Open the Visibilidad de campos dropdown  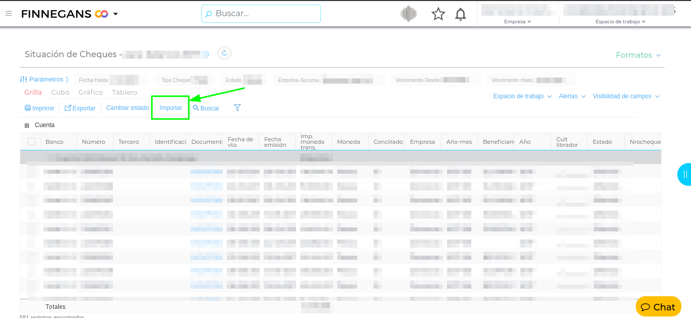click(626, 96)
